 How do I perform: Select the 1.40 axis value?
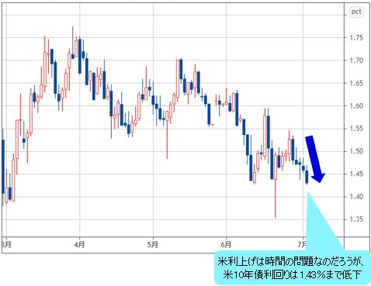click(356, 197)
